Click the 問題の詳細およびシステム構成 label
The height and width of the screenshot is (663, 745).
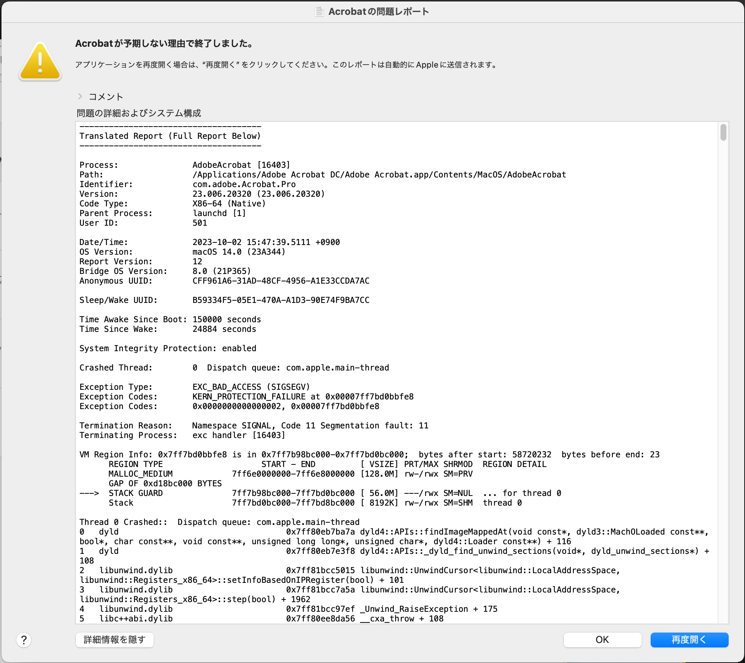click(139, 113)
